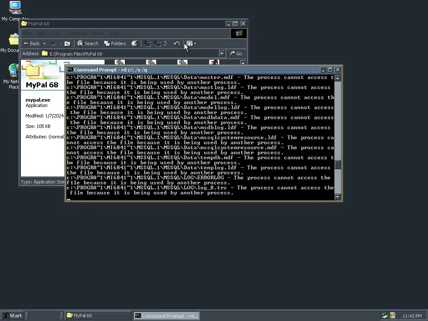Open Search in the MyPal 68 toolbar
Screen dimensions: 428x321
click(x=88, y=43)
